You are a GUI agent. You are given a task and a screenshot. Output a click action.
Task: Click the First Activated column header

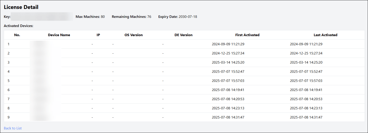pyautogui.click(x=247, y=35)
